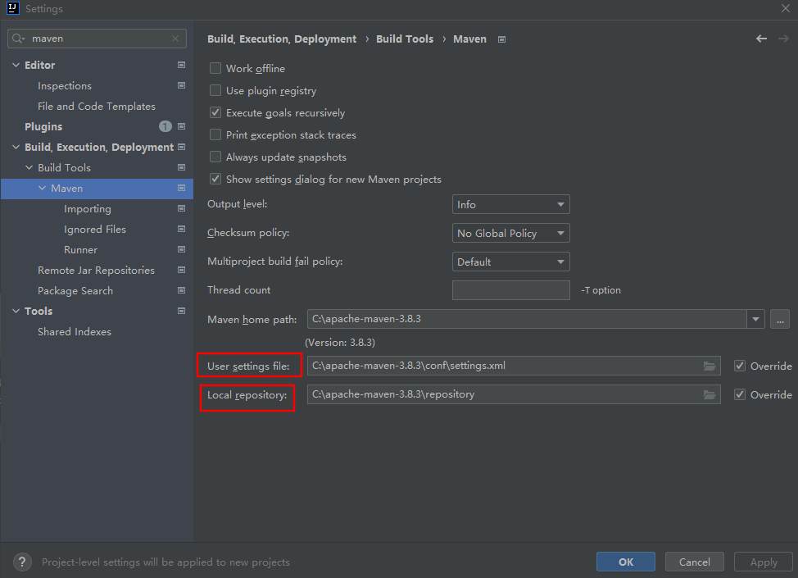Open the Checksum policy dropdown

(x=511, y=233)
